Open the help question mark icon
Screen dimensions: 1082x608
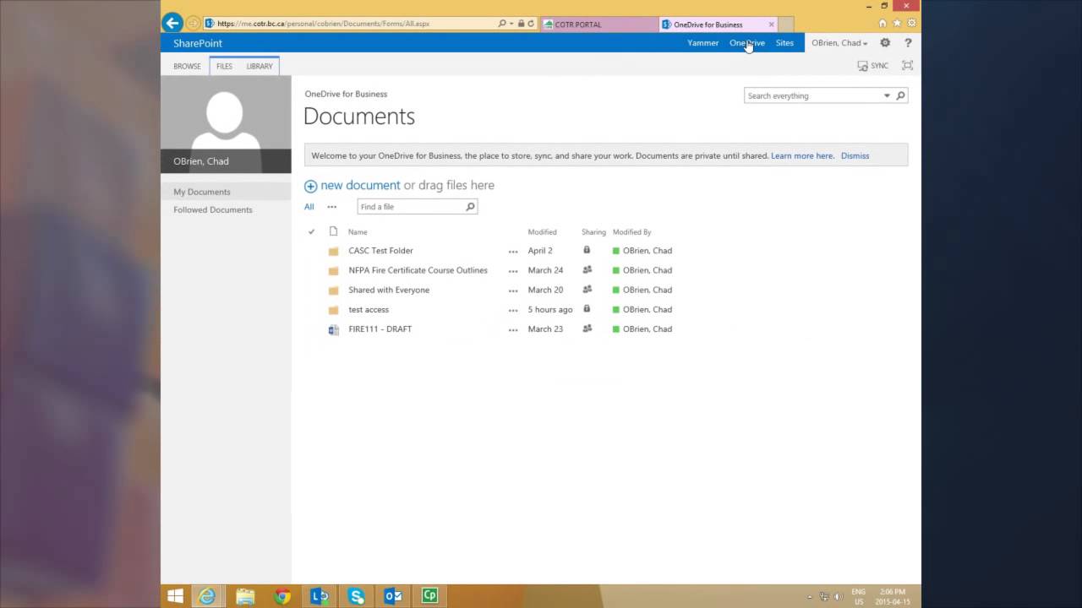908,43
